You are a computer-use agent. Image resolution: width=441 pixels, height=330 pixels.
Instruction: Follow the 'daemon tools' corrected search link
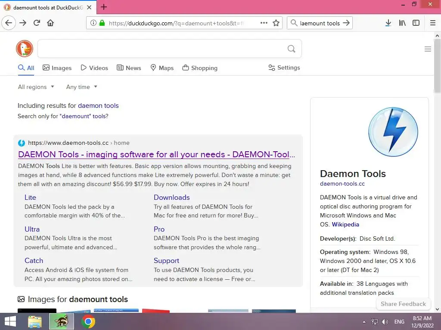pos(98,106)
